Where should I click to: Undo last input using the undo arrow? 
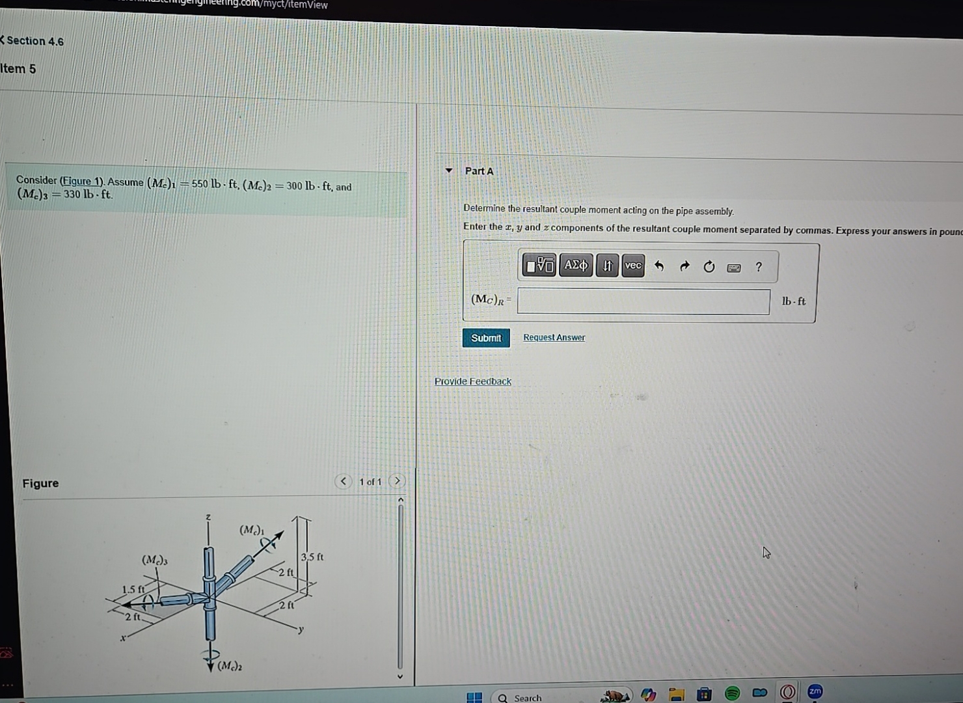tap(659, 266)
